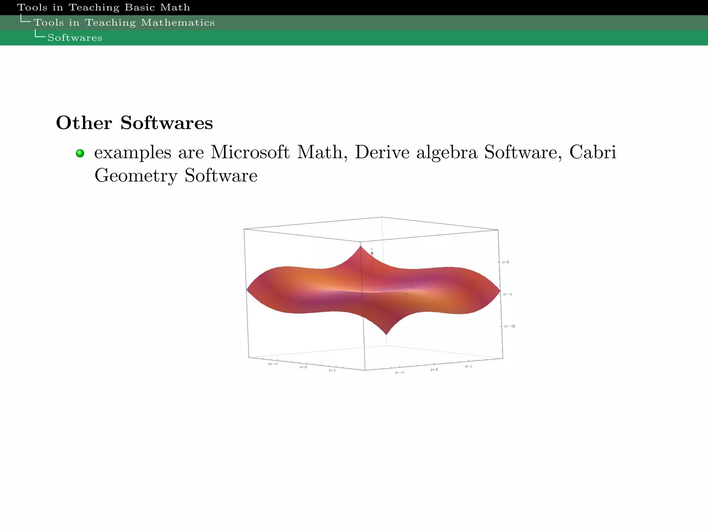Click the 'z= 8' axis label
708x531 pixels.
[x=505, y=262]
